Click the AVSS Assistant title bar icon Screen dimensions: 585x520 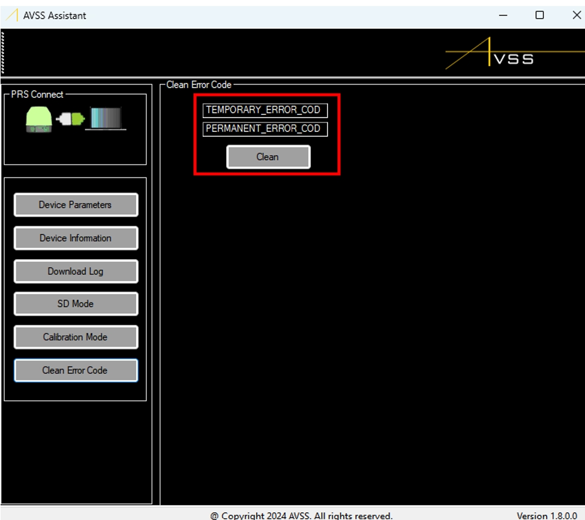pos(12,16)
